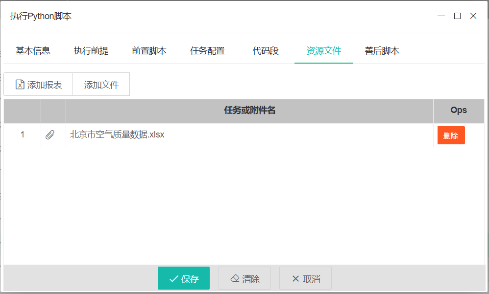The width and height of the screenshot is (489, 294).
Task: Open the 基本信息 tab
Action: (x=33, y=51)
